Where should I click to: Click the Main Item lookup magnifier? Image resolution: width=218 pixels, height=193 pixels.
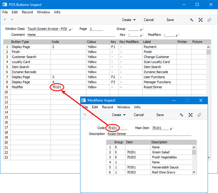[172, 128]
